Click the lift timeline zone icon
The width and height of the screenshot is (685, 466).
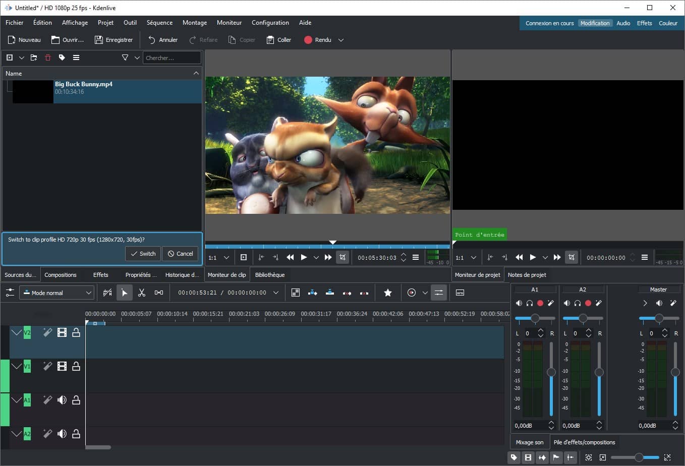(364, 293)
